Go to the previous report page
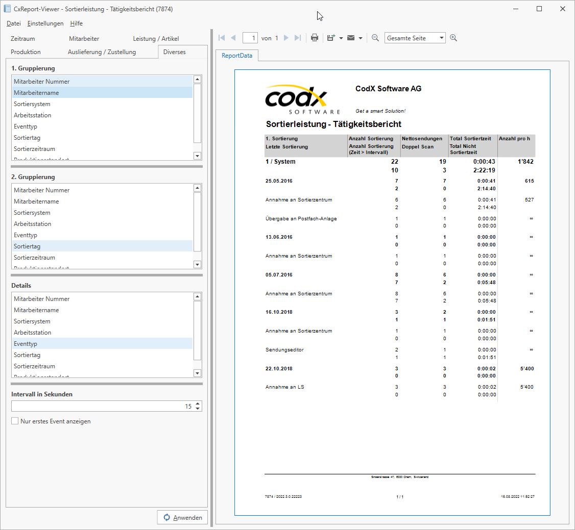The width and height of the screenshot is (575, 530). click(233, 38)
